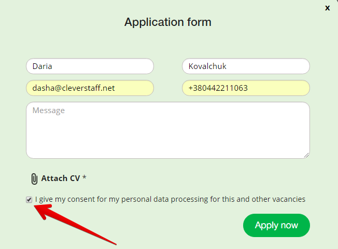Click the consent sentence about data processing

170,199
